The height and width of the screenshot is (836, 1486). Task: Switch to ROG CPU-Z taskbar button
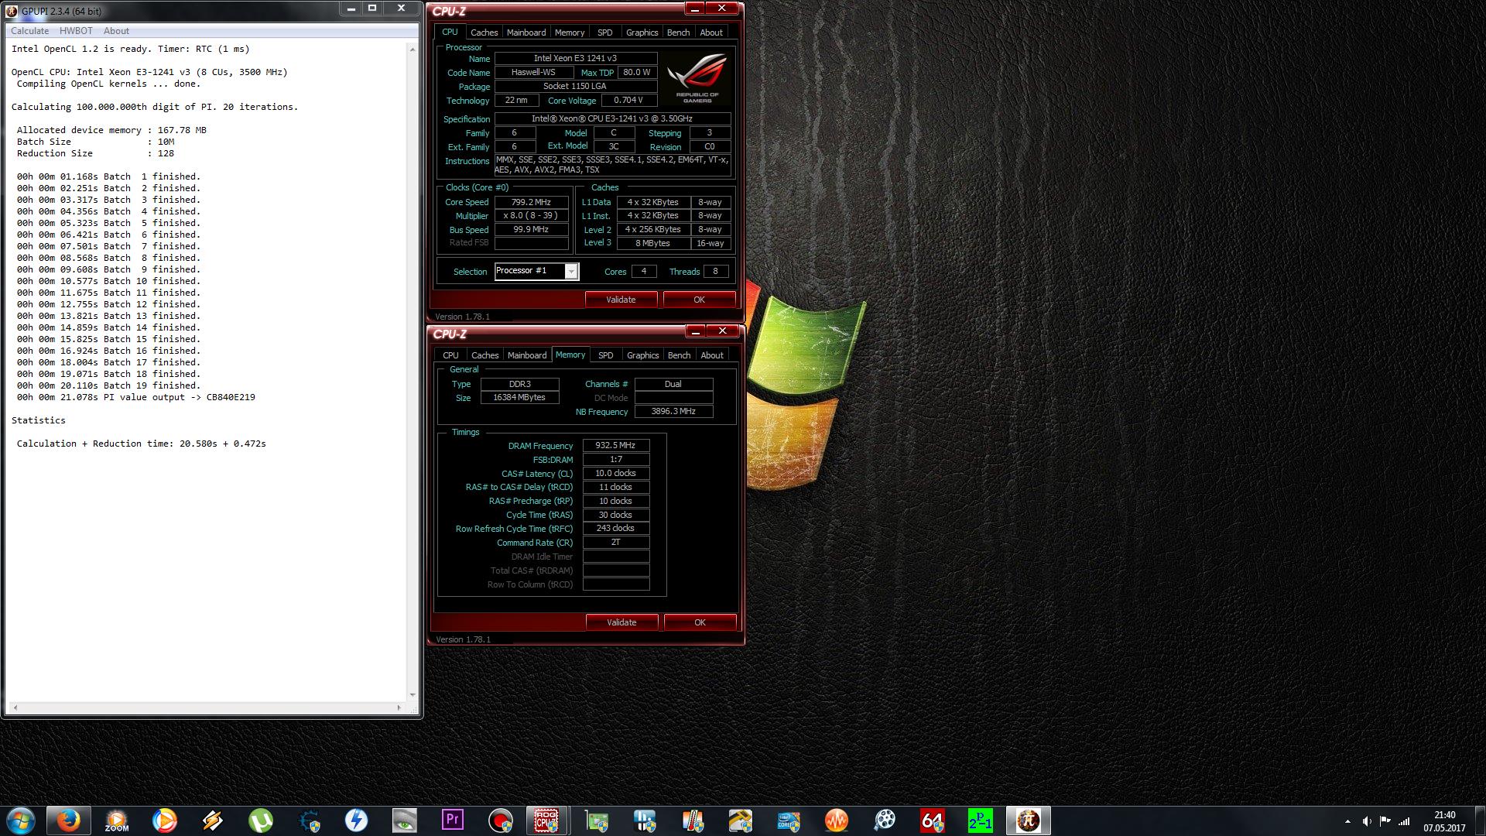coord(547,821)
